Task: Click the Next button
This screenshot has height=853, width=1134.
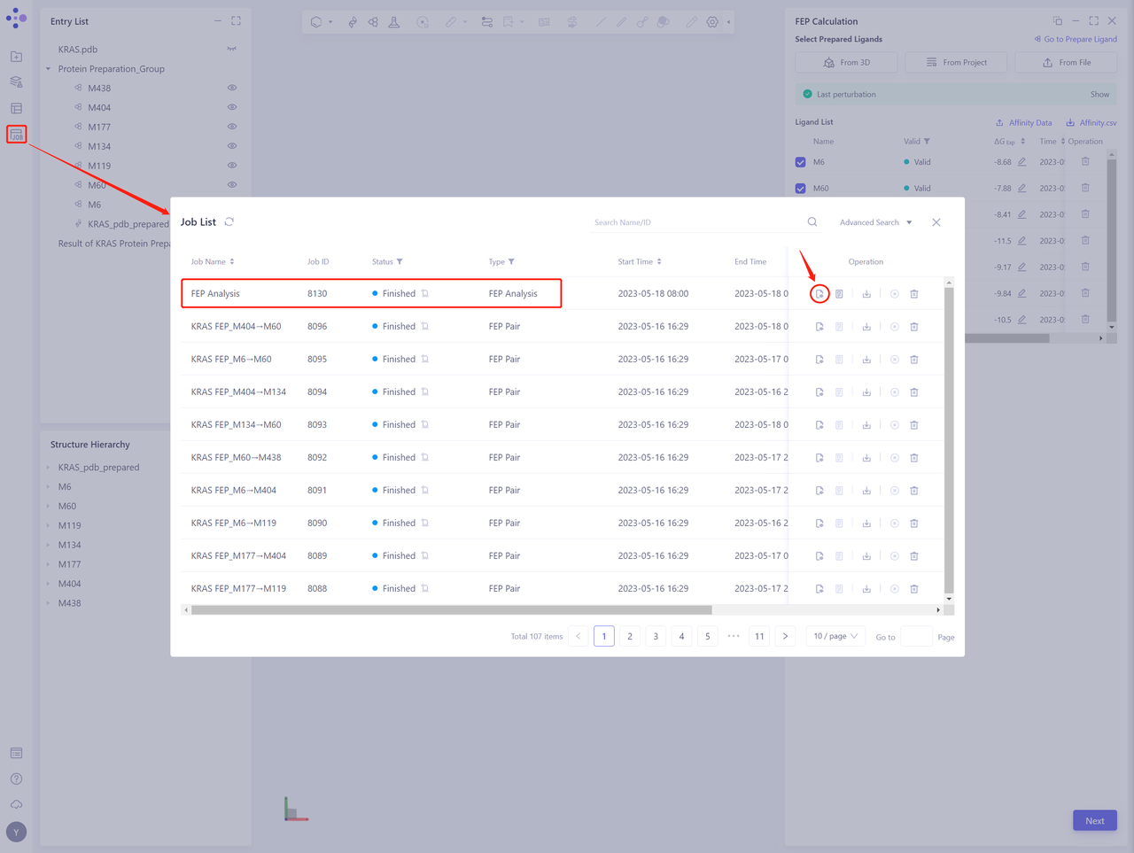Action: 1095,820
